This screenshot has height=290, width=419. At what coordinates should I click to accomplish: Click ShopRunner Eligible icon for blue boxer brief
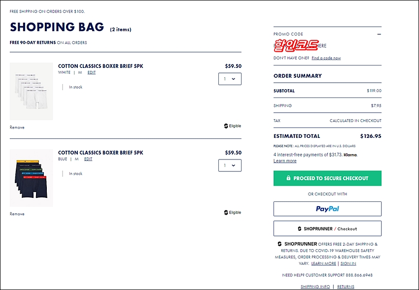(x=226, y=212)
